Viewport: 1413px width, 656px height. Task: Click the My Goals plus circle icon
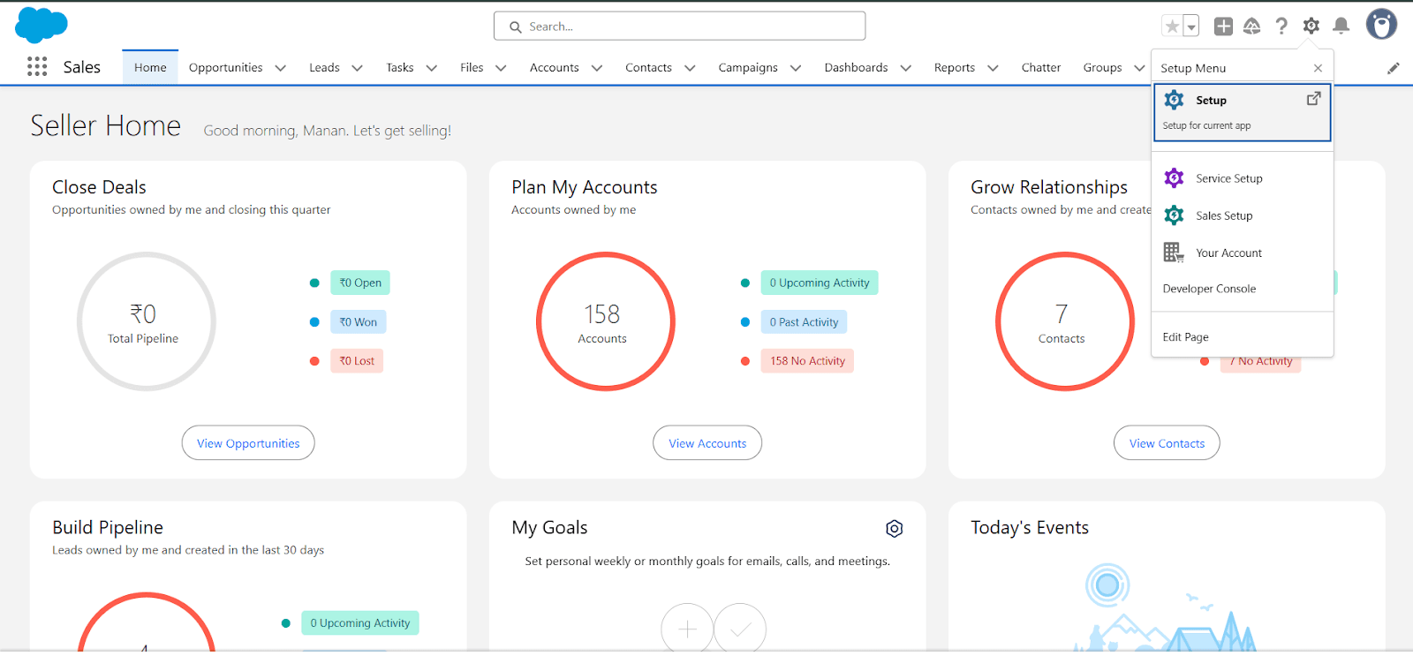point(687,630)
